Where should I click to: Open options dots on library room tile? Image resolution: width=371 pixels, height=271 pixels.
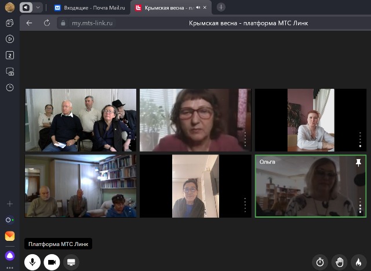tap(130, 205)
